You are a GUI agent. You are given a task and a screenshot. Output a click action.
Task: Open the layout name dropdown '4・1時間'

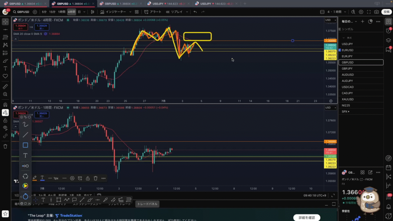336,12
